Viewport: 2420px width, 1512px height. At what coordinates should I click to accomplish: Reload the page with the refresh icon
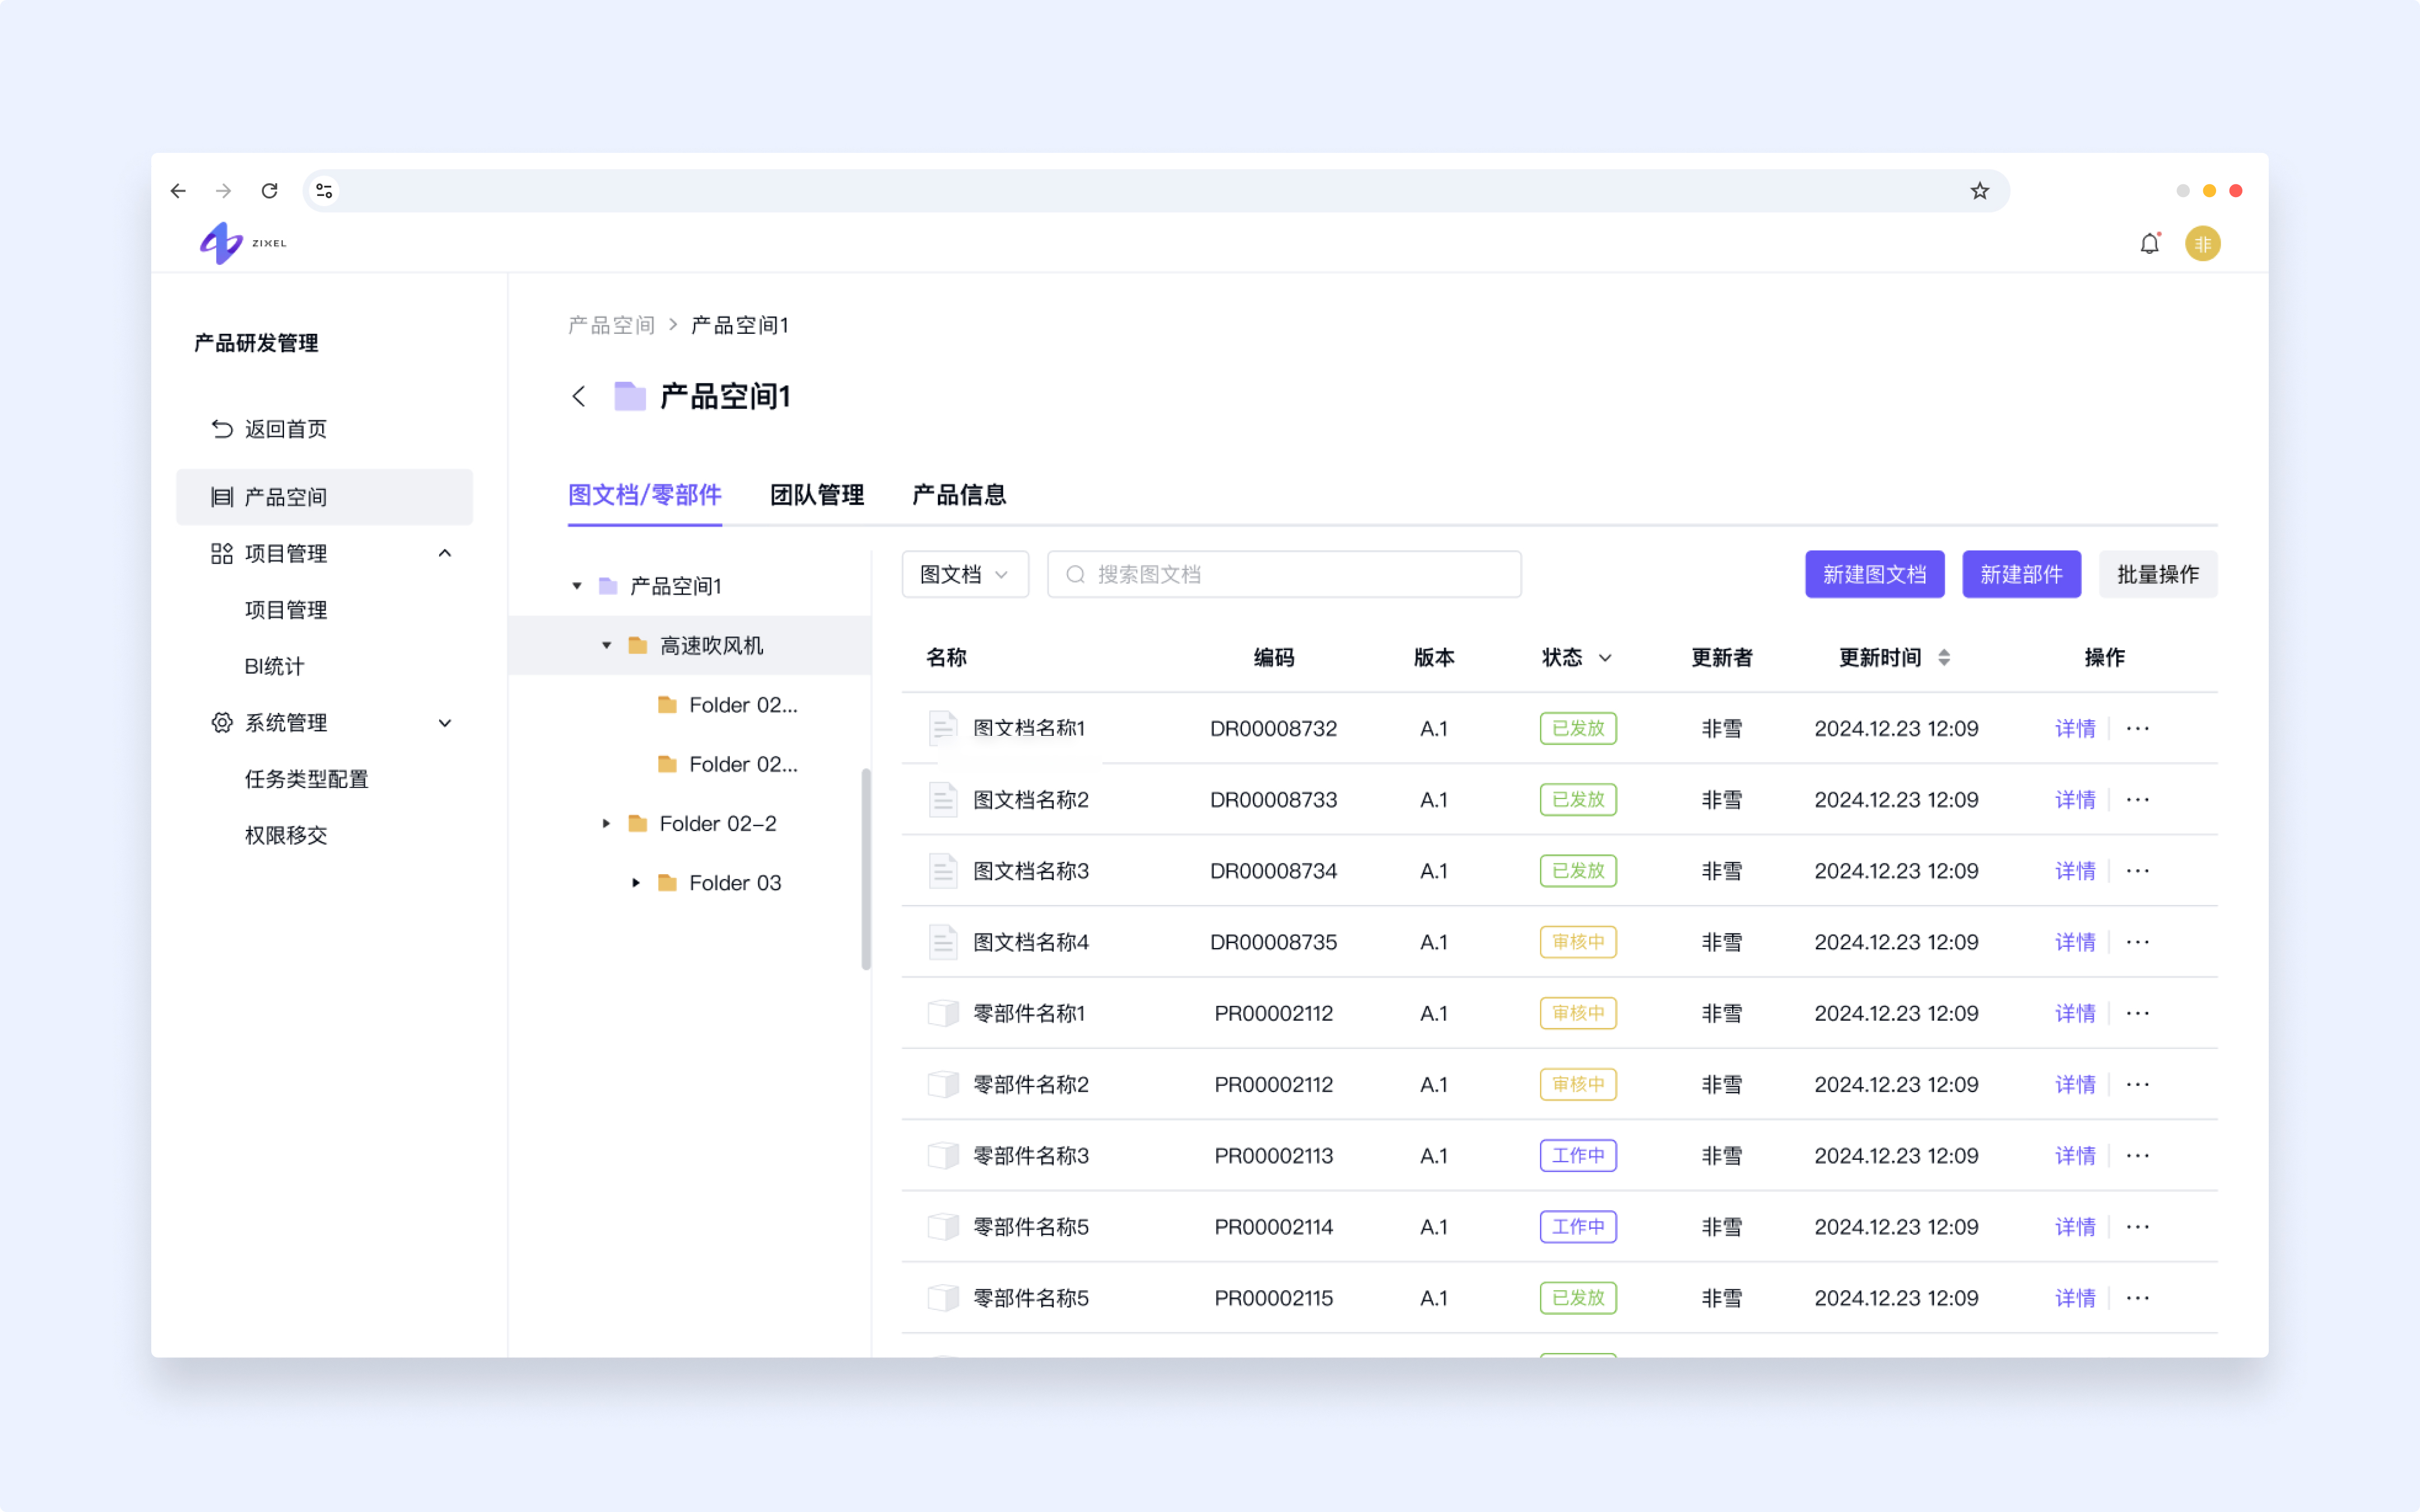coord(270,191)
